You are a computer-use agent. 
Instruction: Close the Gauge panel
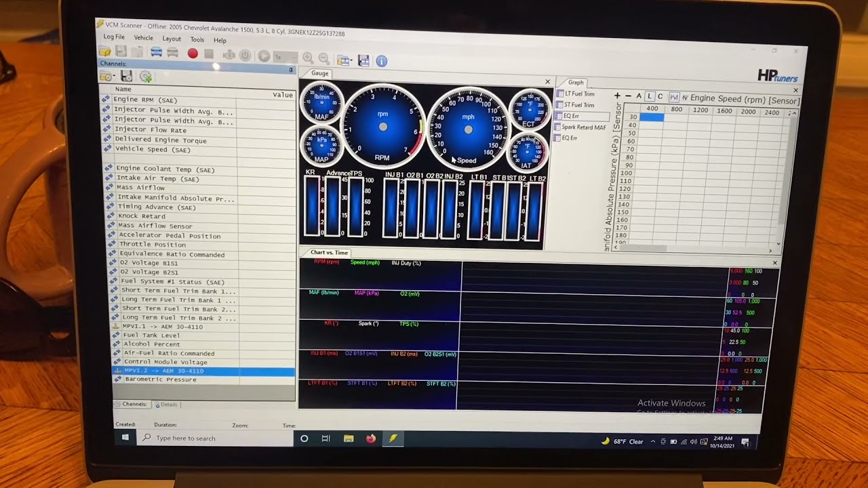tap(548, 82)
